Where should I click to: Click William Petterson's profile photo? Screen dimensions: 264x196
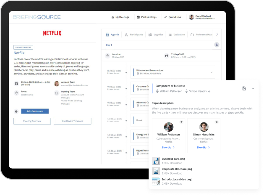(x=169, y=127)
